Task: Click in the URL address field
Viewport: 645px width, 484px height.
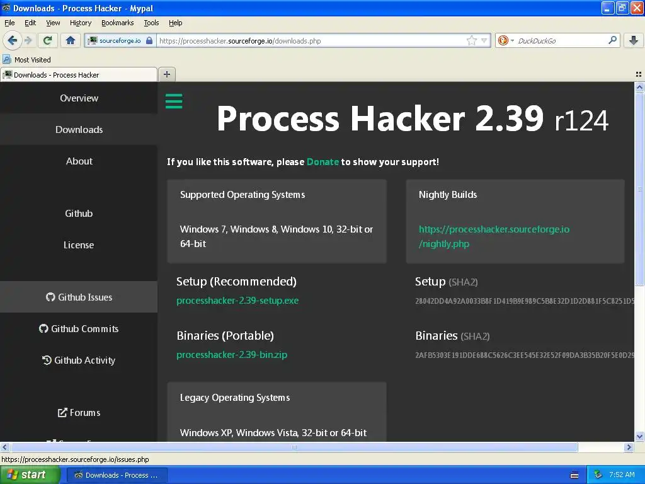Action: tap(311, 40)
